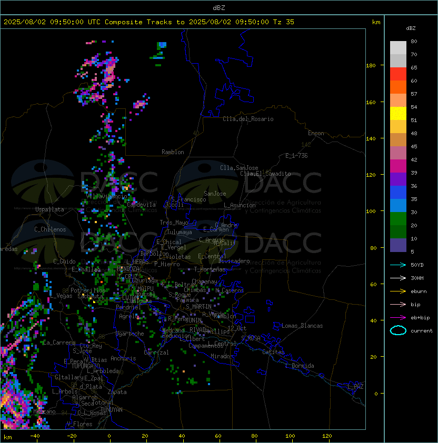This screenshot has width=438, height=443.
Task: Click the 'Divisadero' map label
Action: (x=234, y=261)
